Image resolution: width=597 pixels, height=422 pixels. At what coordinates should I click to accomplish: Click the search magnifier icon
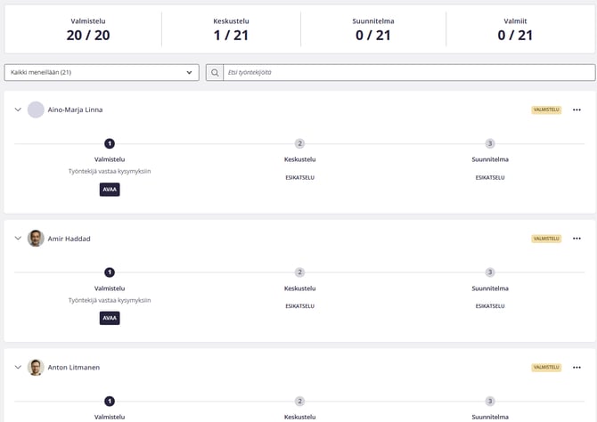coord(215,72)
